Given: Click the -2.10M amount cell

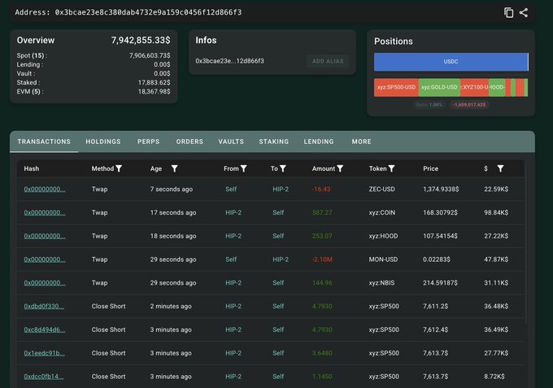Looking at the screenshot, I should coord(322,259).
